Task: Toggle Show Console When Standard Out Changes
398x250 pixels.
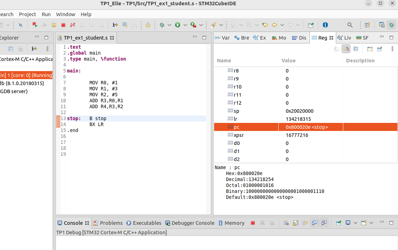Action: [x=314, y=223]
